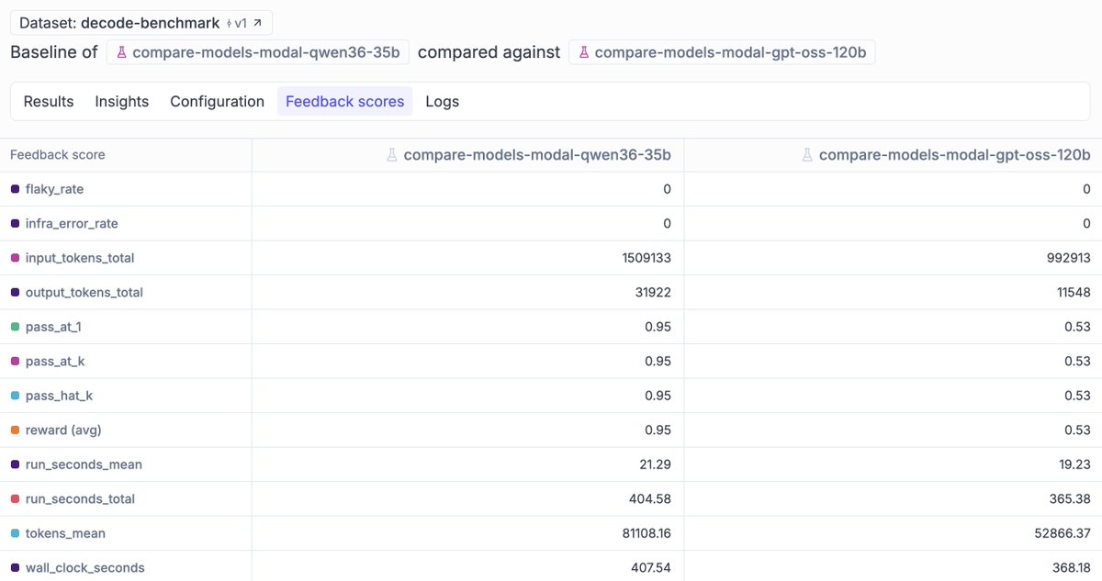The height and width of the screenshot is (581, 1102).
Task: Select the tokens_mean row label
Action: pos(65,533)
